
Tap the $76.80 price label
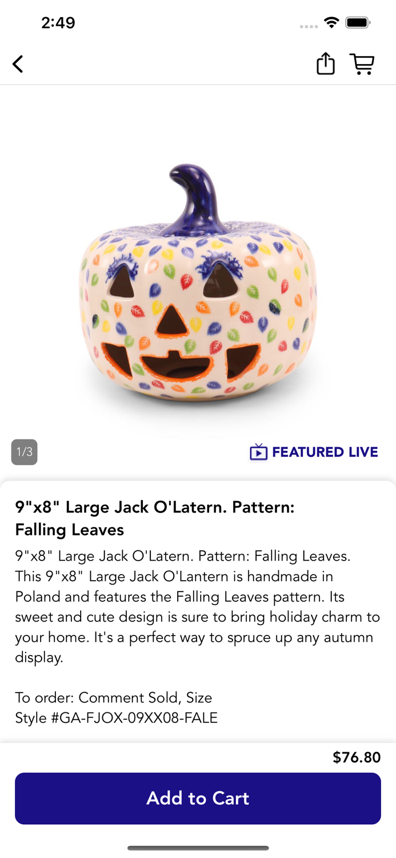pos(357,757)
